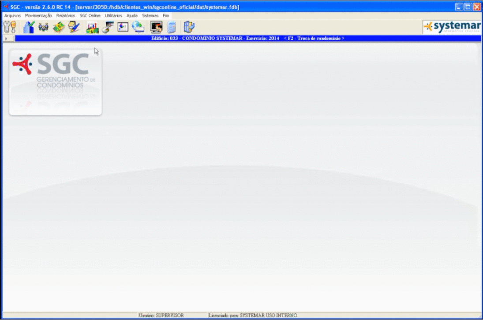Click the blue calculator toolbar icon
Viewport: 483px width, 320px height.
click(172, 27)
